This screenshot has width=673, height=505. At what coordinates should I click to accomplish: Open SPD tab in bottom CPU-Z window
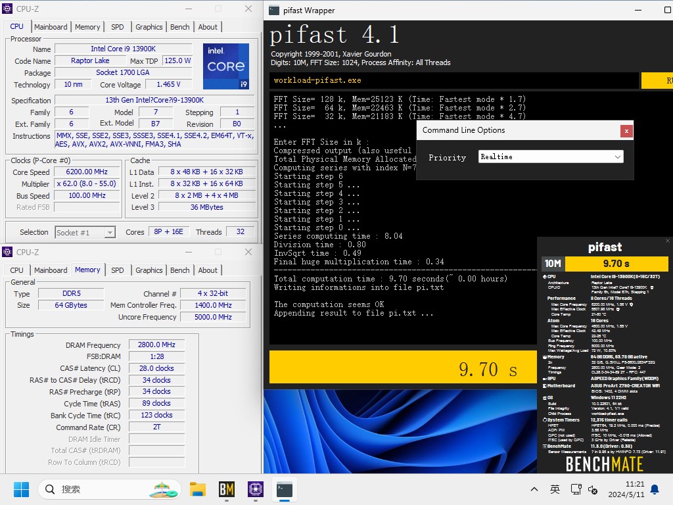tap(117, 270)
